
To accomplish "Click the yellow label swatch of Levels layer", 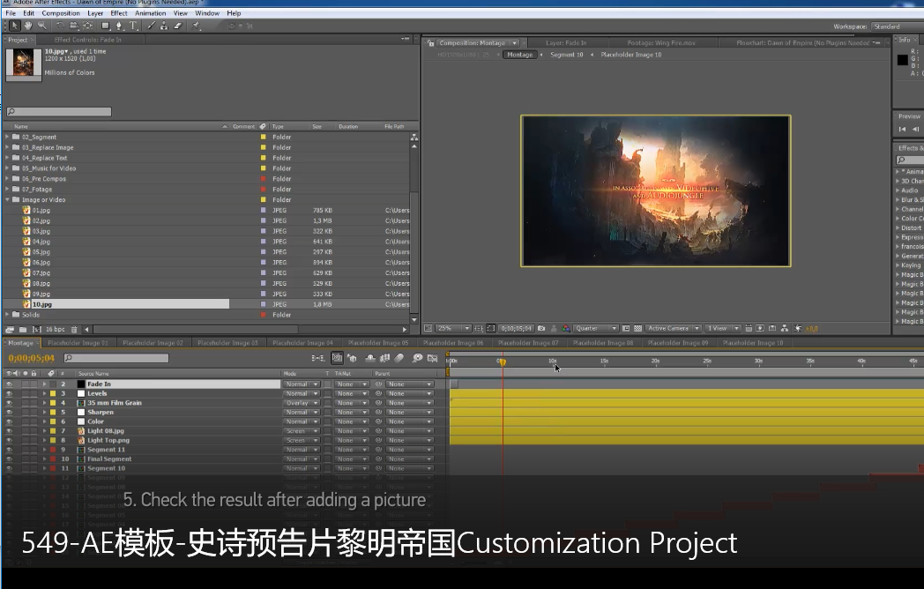I will 52,394.
